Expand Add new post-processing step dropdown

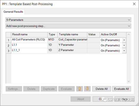68,26
